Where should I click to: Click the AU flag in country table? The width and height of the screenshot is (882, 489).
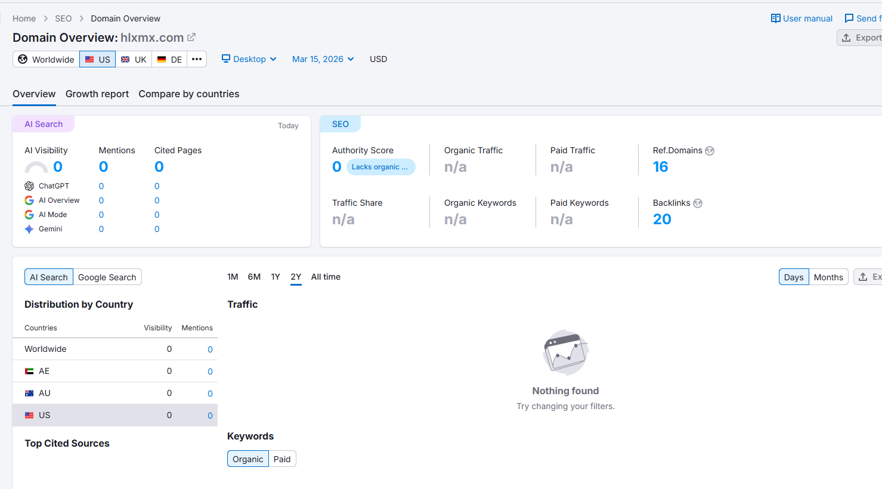29,393
